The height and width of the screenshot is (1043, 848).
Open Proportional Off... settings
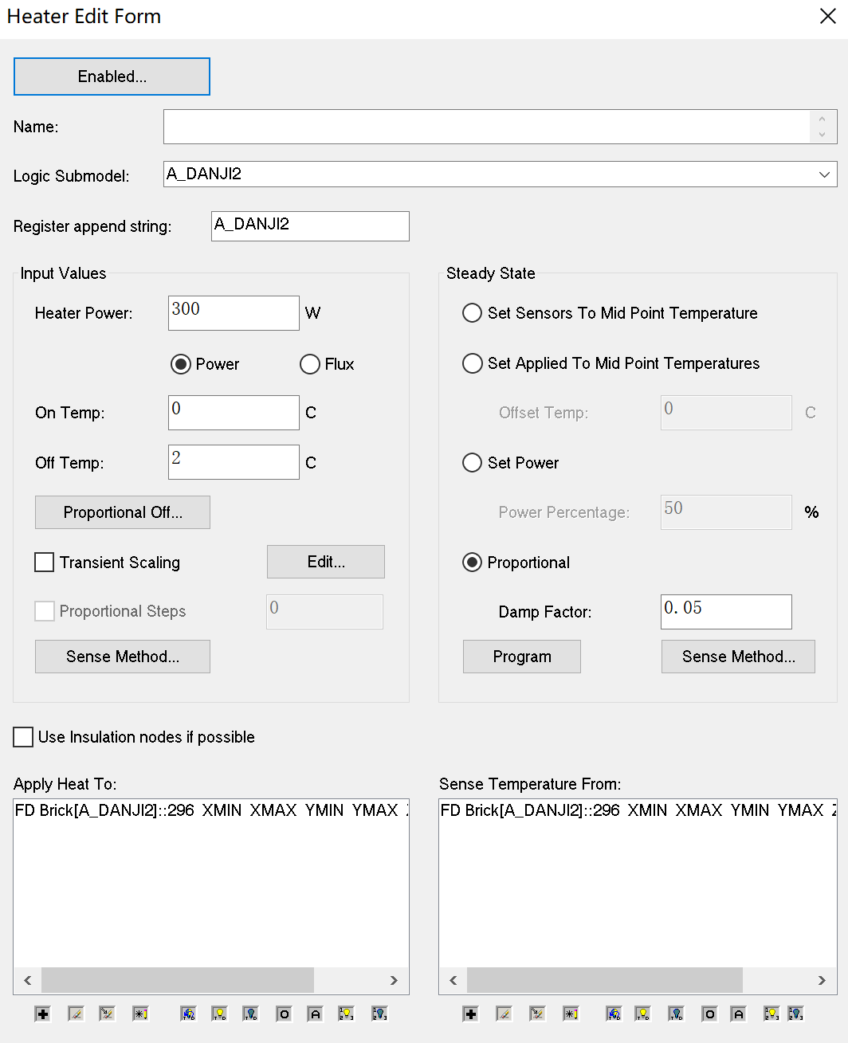[123, 512]
